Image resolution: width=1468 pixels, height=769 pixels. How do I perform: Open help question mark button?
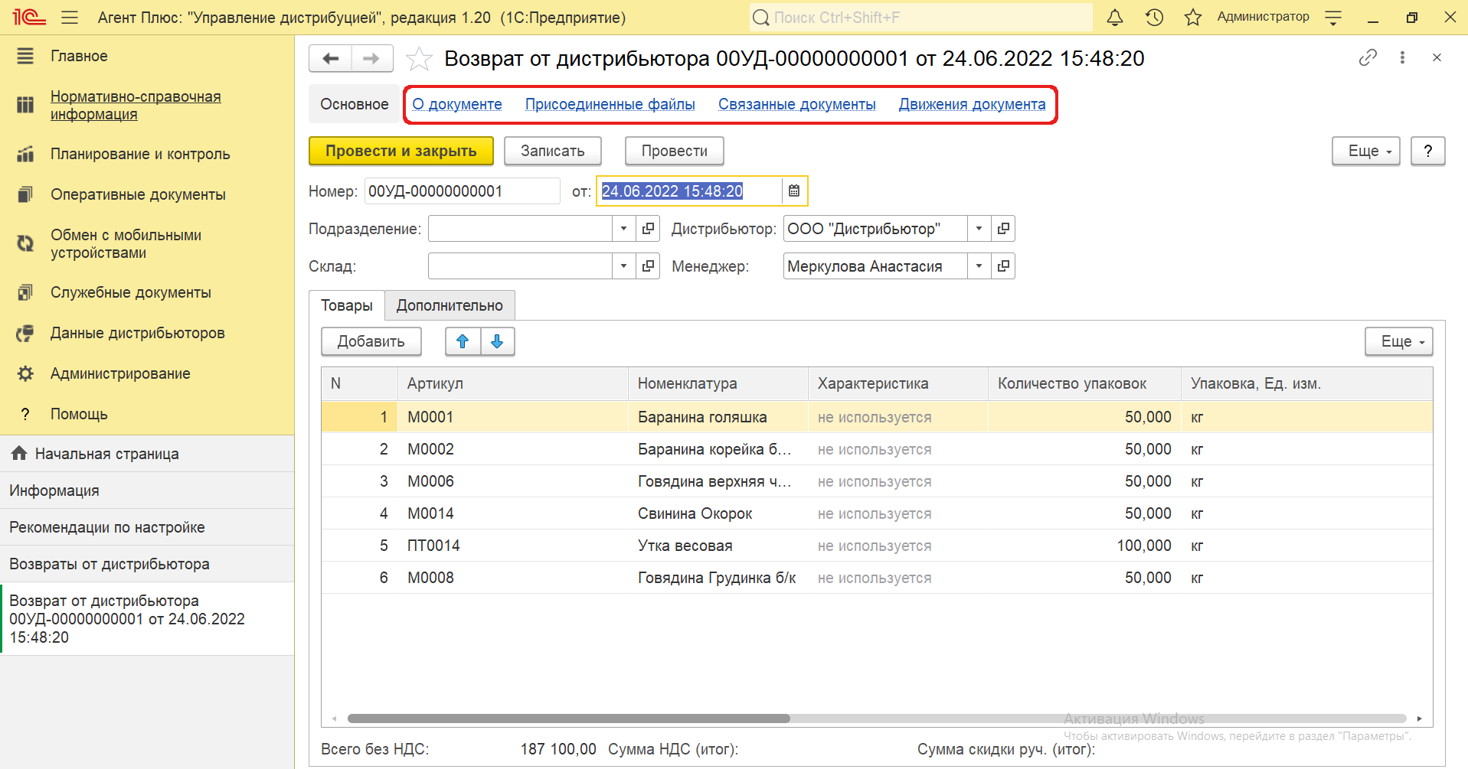[1428, 151]
